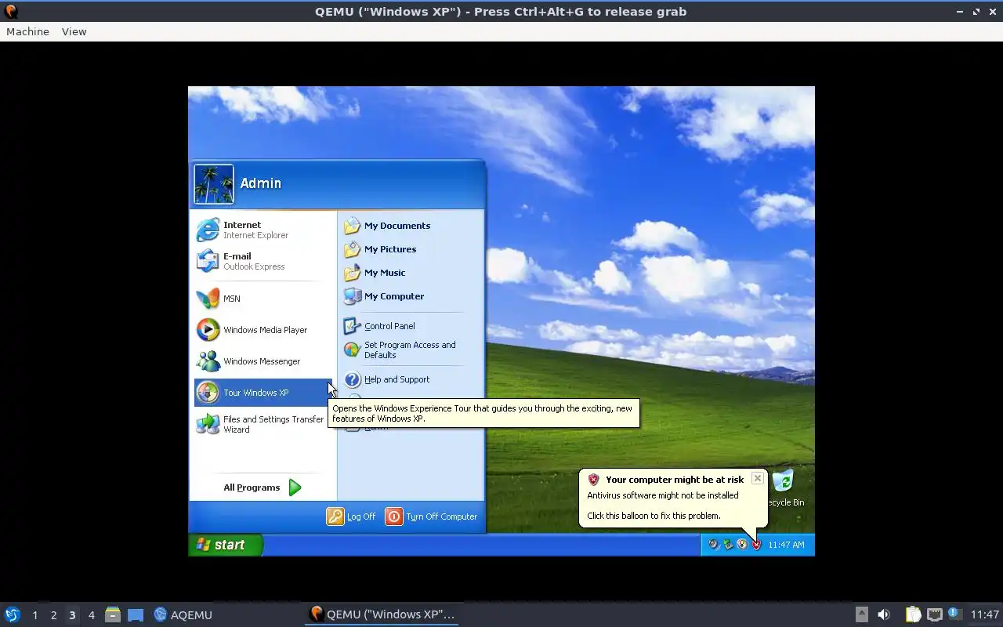The height and width of the screenshot is (627, 1003).
Task: Switch to workspace 3
Action: click(72, 615)
